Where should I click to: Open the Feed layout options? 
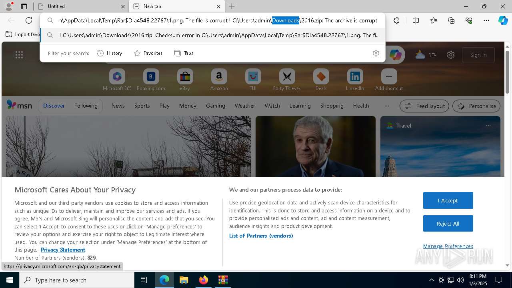pos(424,106)
